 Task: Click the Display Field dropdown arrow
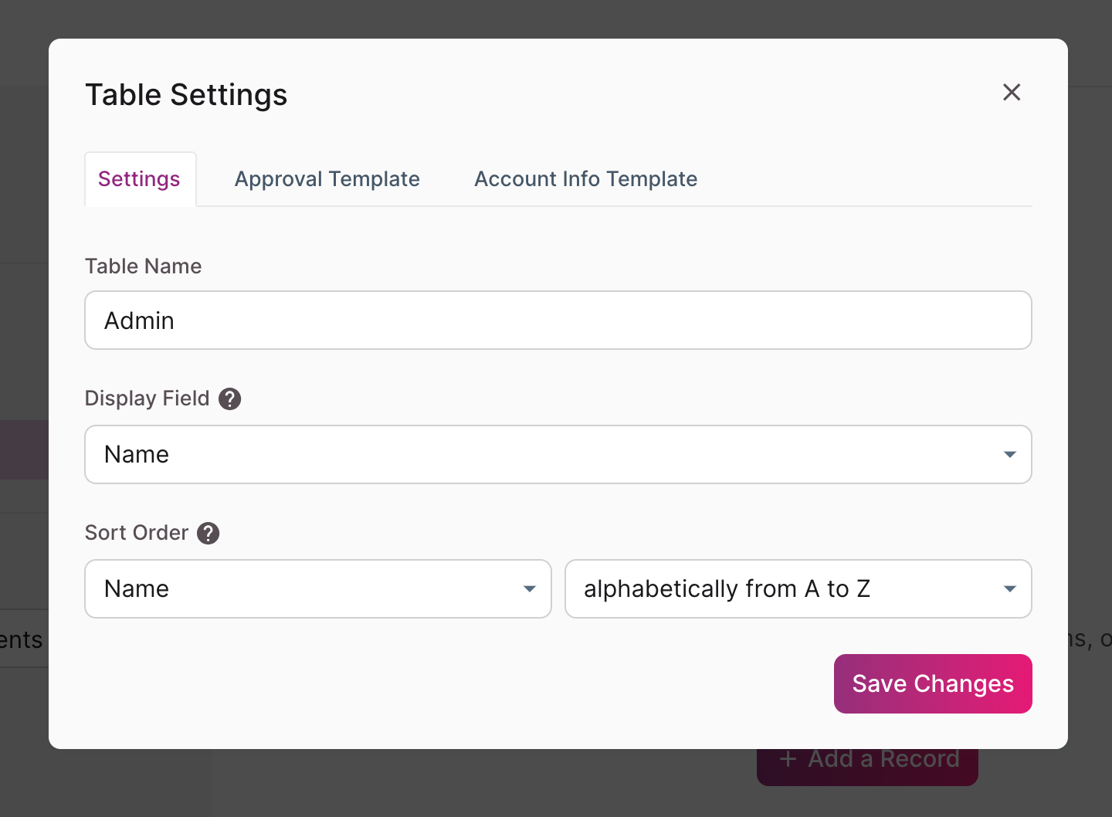[1009, 455]
